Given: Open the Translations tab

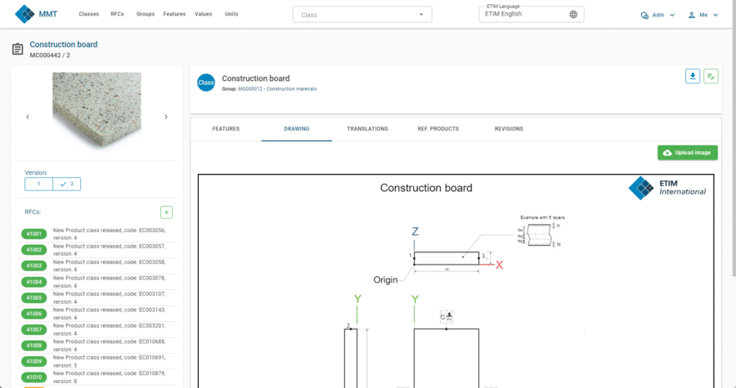Looking at the screenshot, I should 367,129.
